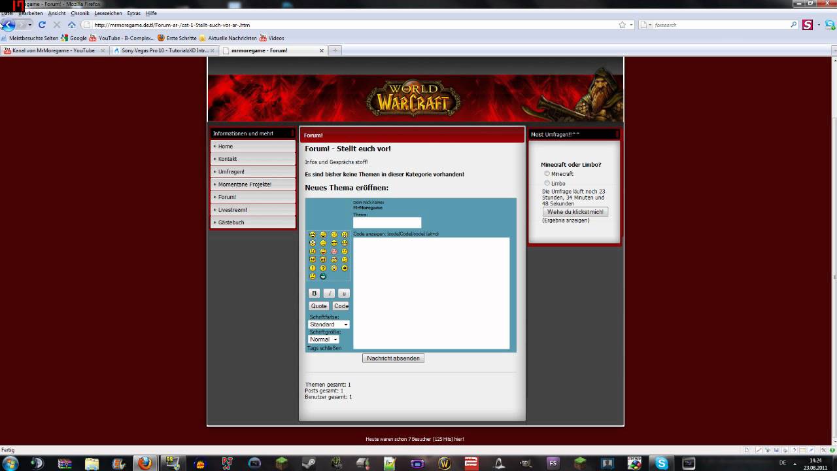This screenshot has width=837, height=471.
Task: Open Skype in the taskbar
Action: point(661,463)
